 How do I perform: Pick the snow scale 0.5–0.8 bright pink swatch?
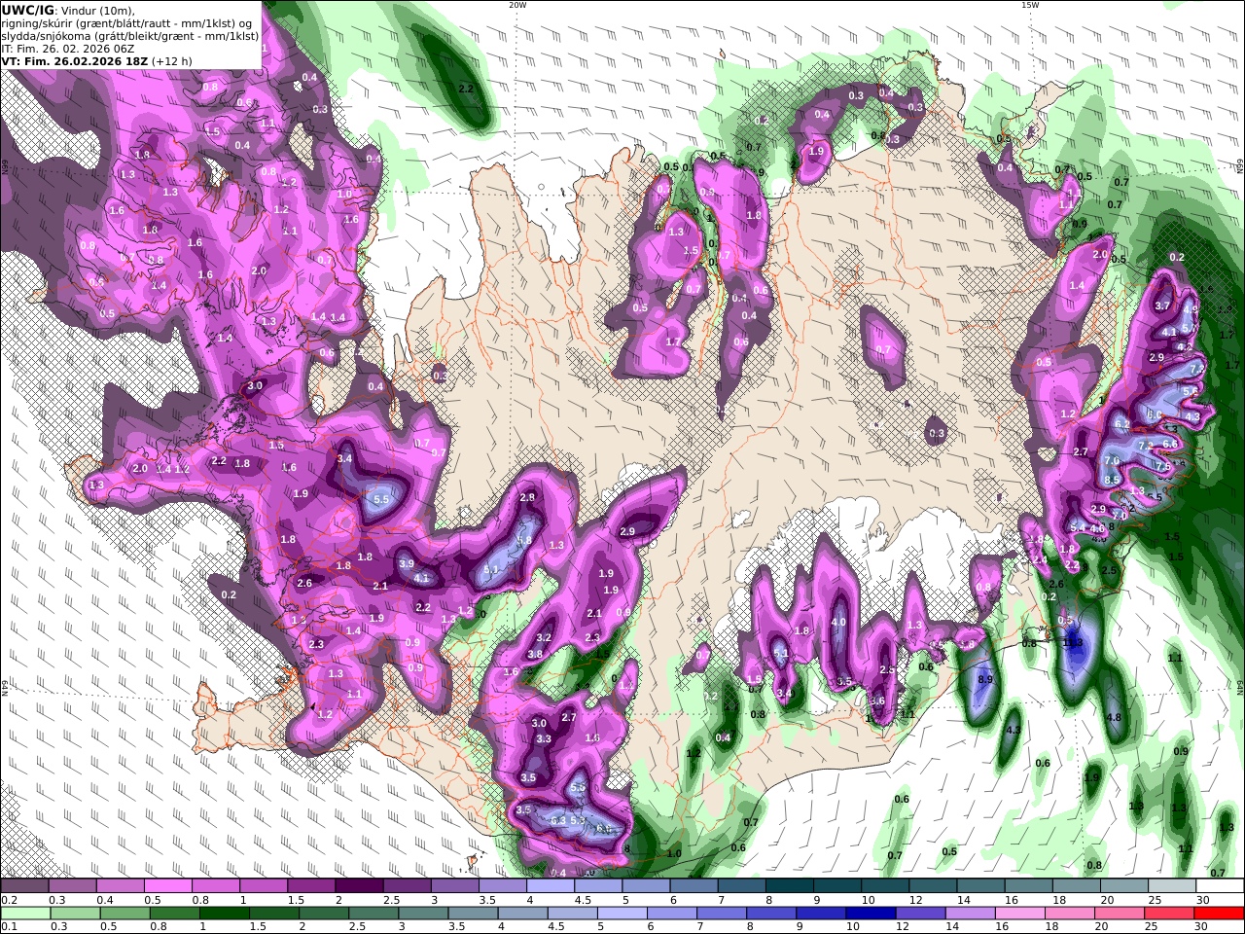tap(167, 886)
